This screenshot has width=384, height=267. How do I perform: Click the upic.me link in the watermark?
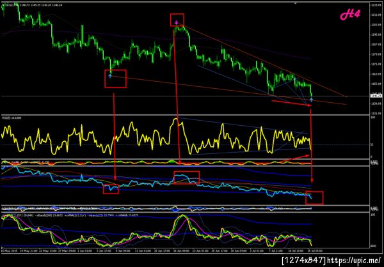pyautogui.click(x=354, y=260)
